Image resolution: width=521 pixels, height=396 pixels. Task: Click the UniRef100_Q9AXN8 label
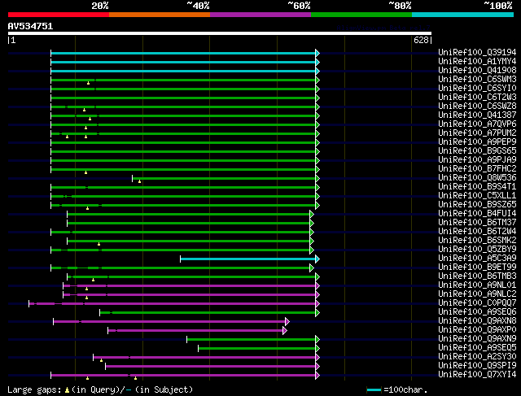tap(477, 321)
